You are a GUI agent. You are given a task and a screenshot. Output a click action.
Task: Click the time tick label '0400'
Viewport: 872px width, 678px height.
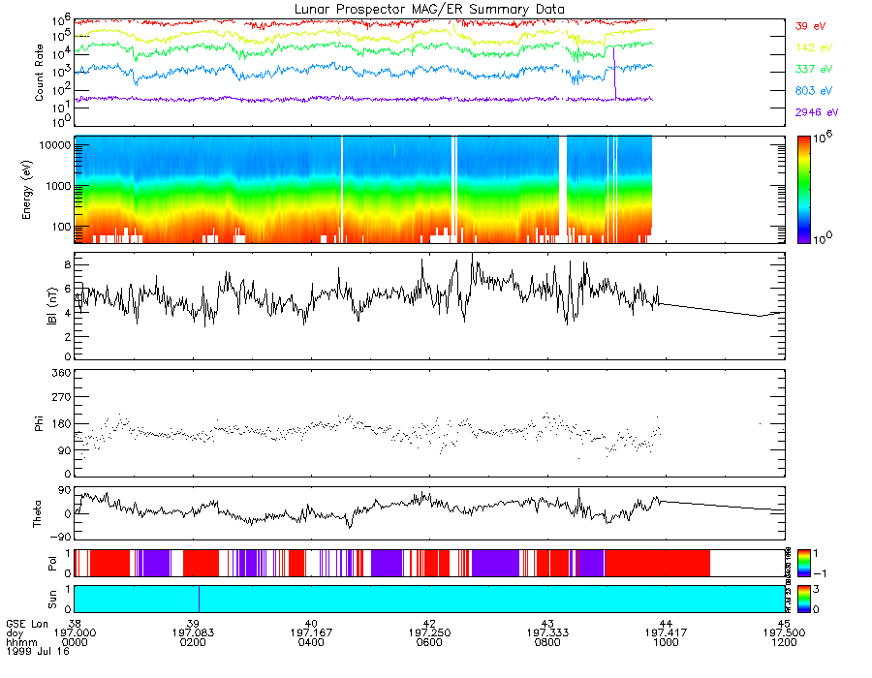(x=311, y=642)
